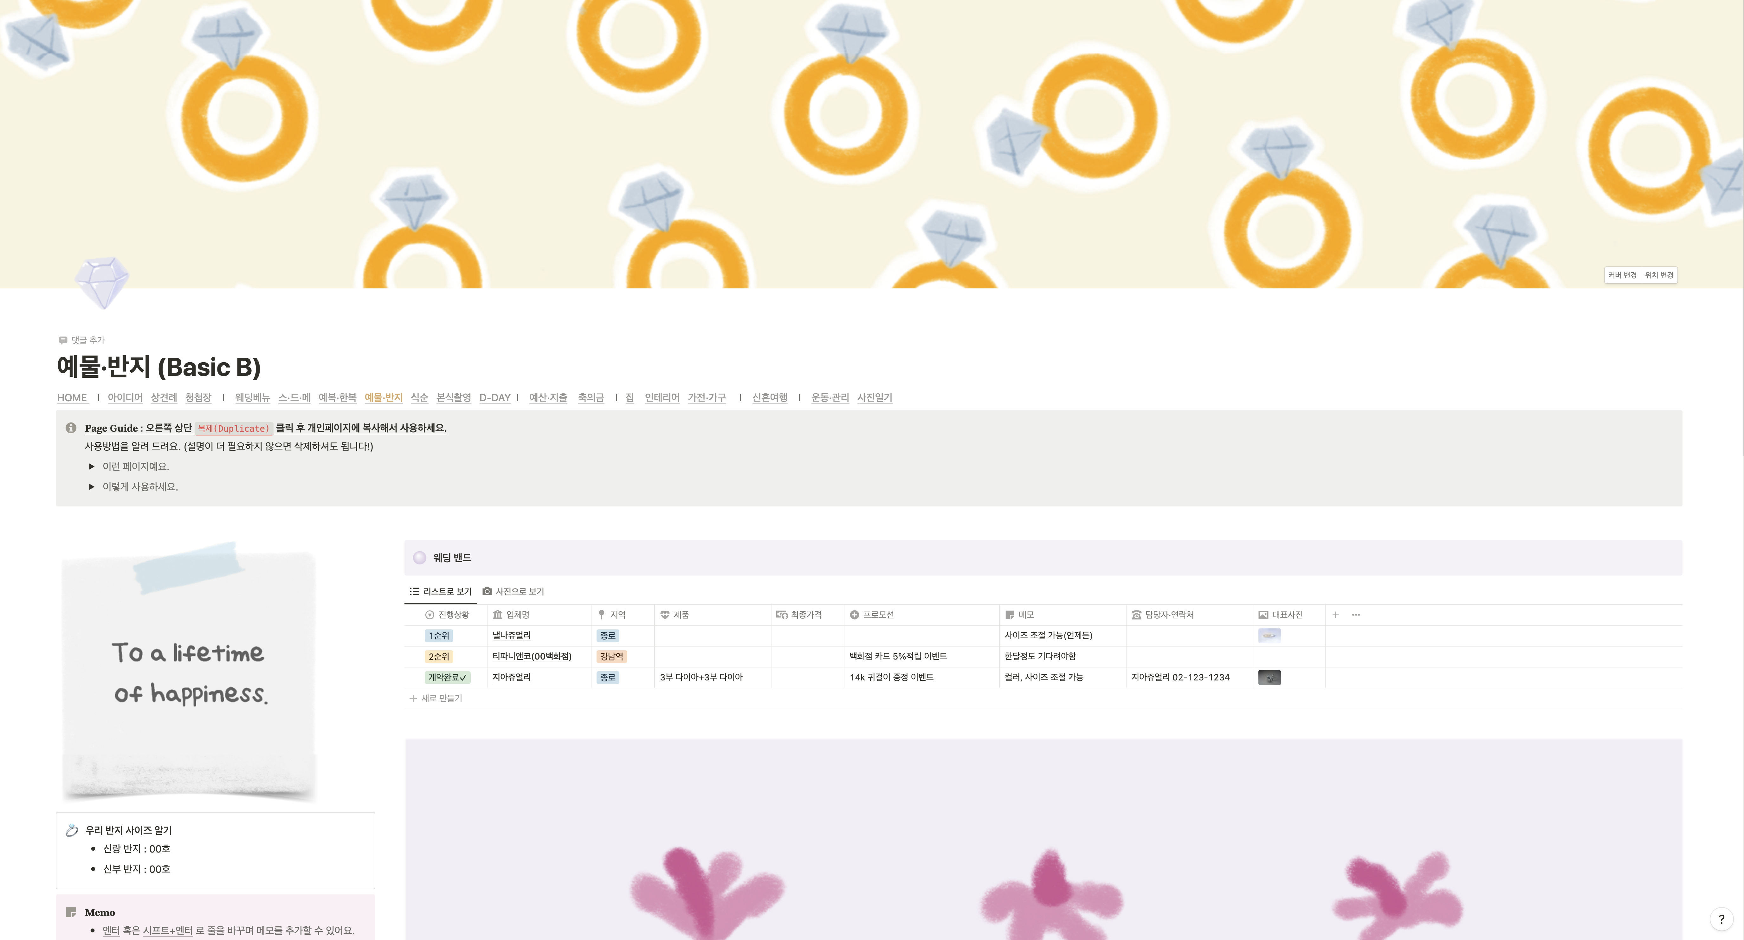Click the comment bubble icon next to 댓글 추가
The image size is (1744, 940).
point(63,340)
